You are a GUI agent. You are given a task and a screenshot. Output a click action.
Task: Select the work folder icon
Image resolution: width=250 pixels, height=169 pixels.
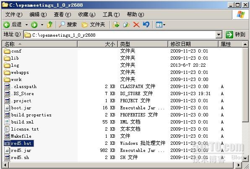pyautogui.click(x=7, y=79)
